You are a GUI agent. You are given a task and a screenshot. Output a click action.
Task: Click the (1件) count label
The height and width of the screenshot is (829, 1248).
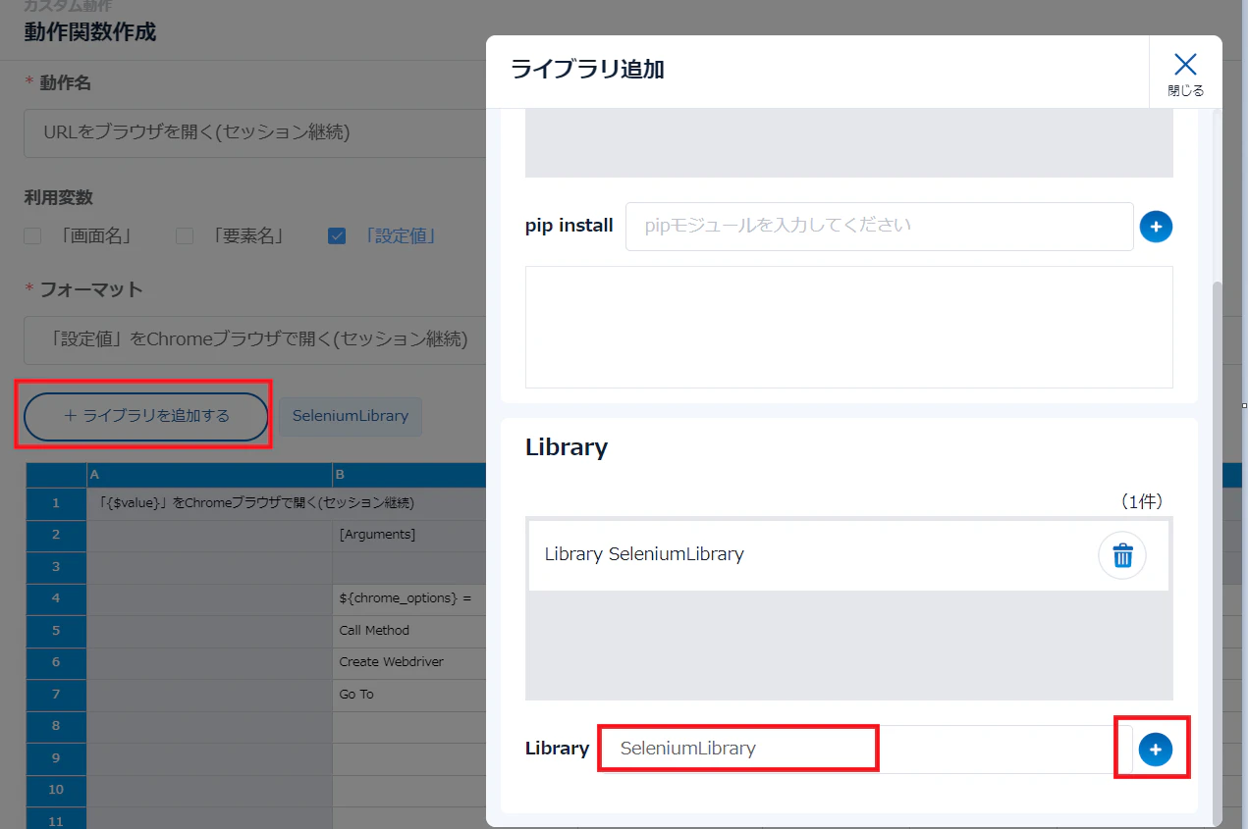click(1141, 501)
